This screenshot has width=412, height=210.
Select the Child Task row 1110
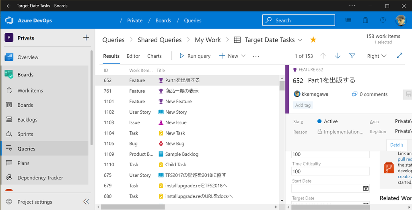click(x=187, y=164)
